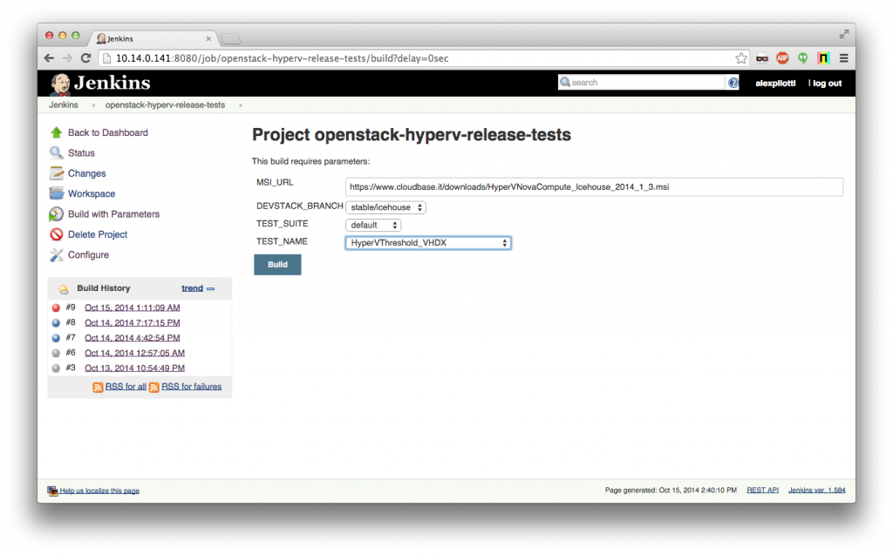The height and width of the screenshot is (555, 893).
Task: Bookmark the page with the star icon
Action: point(740,58)
